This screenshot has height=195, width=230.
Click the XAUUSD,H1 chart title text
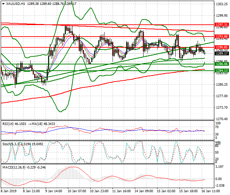click(15, 4)
